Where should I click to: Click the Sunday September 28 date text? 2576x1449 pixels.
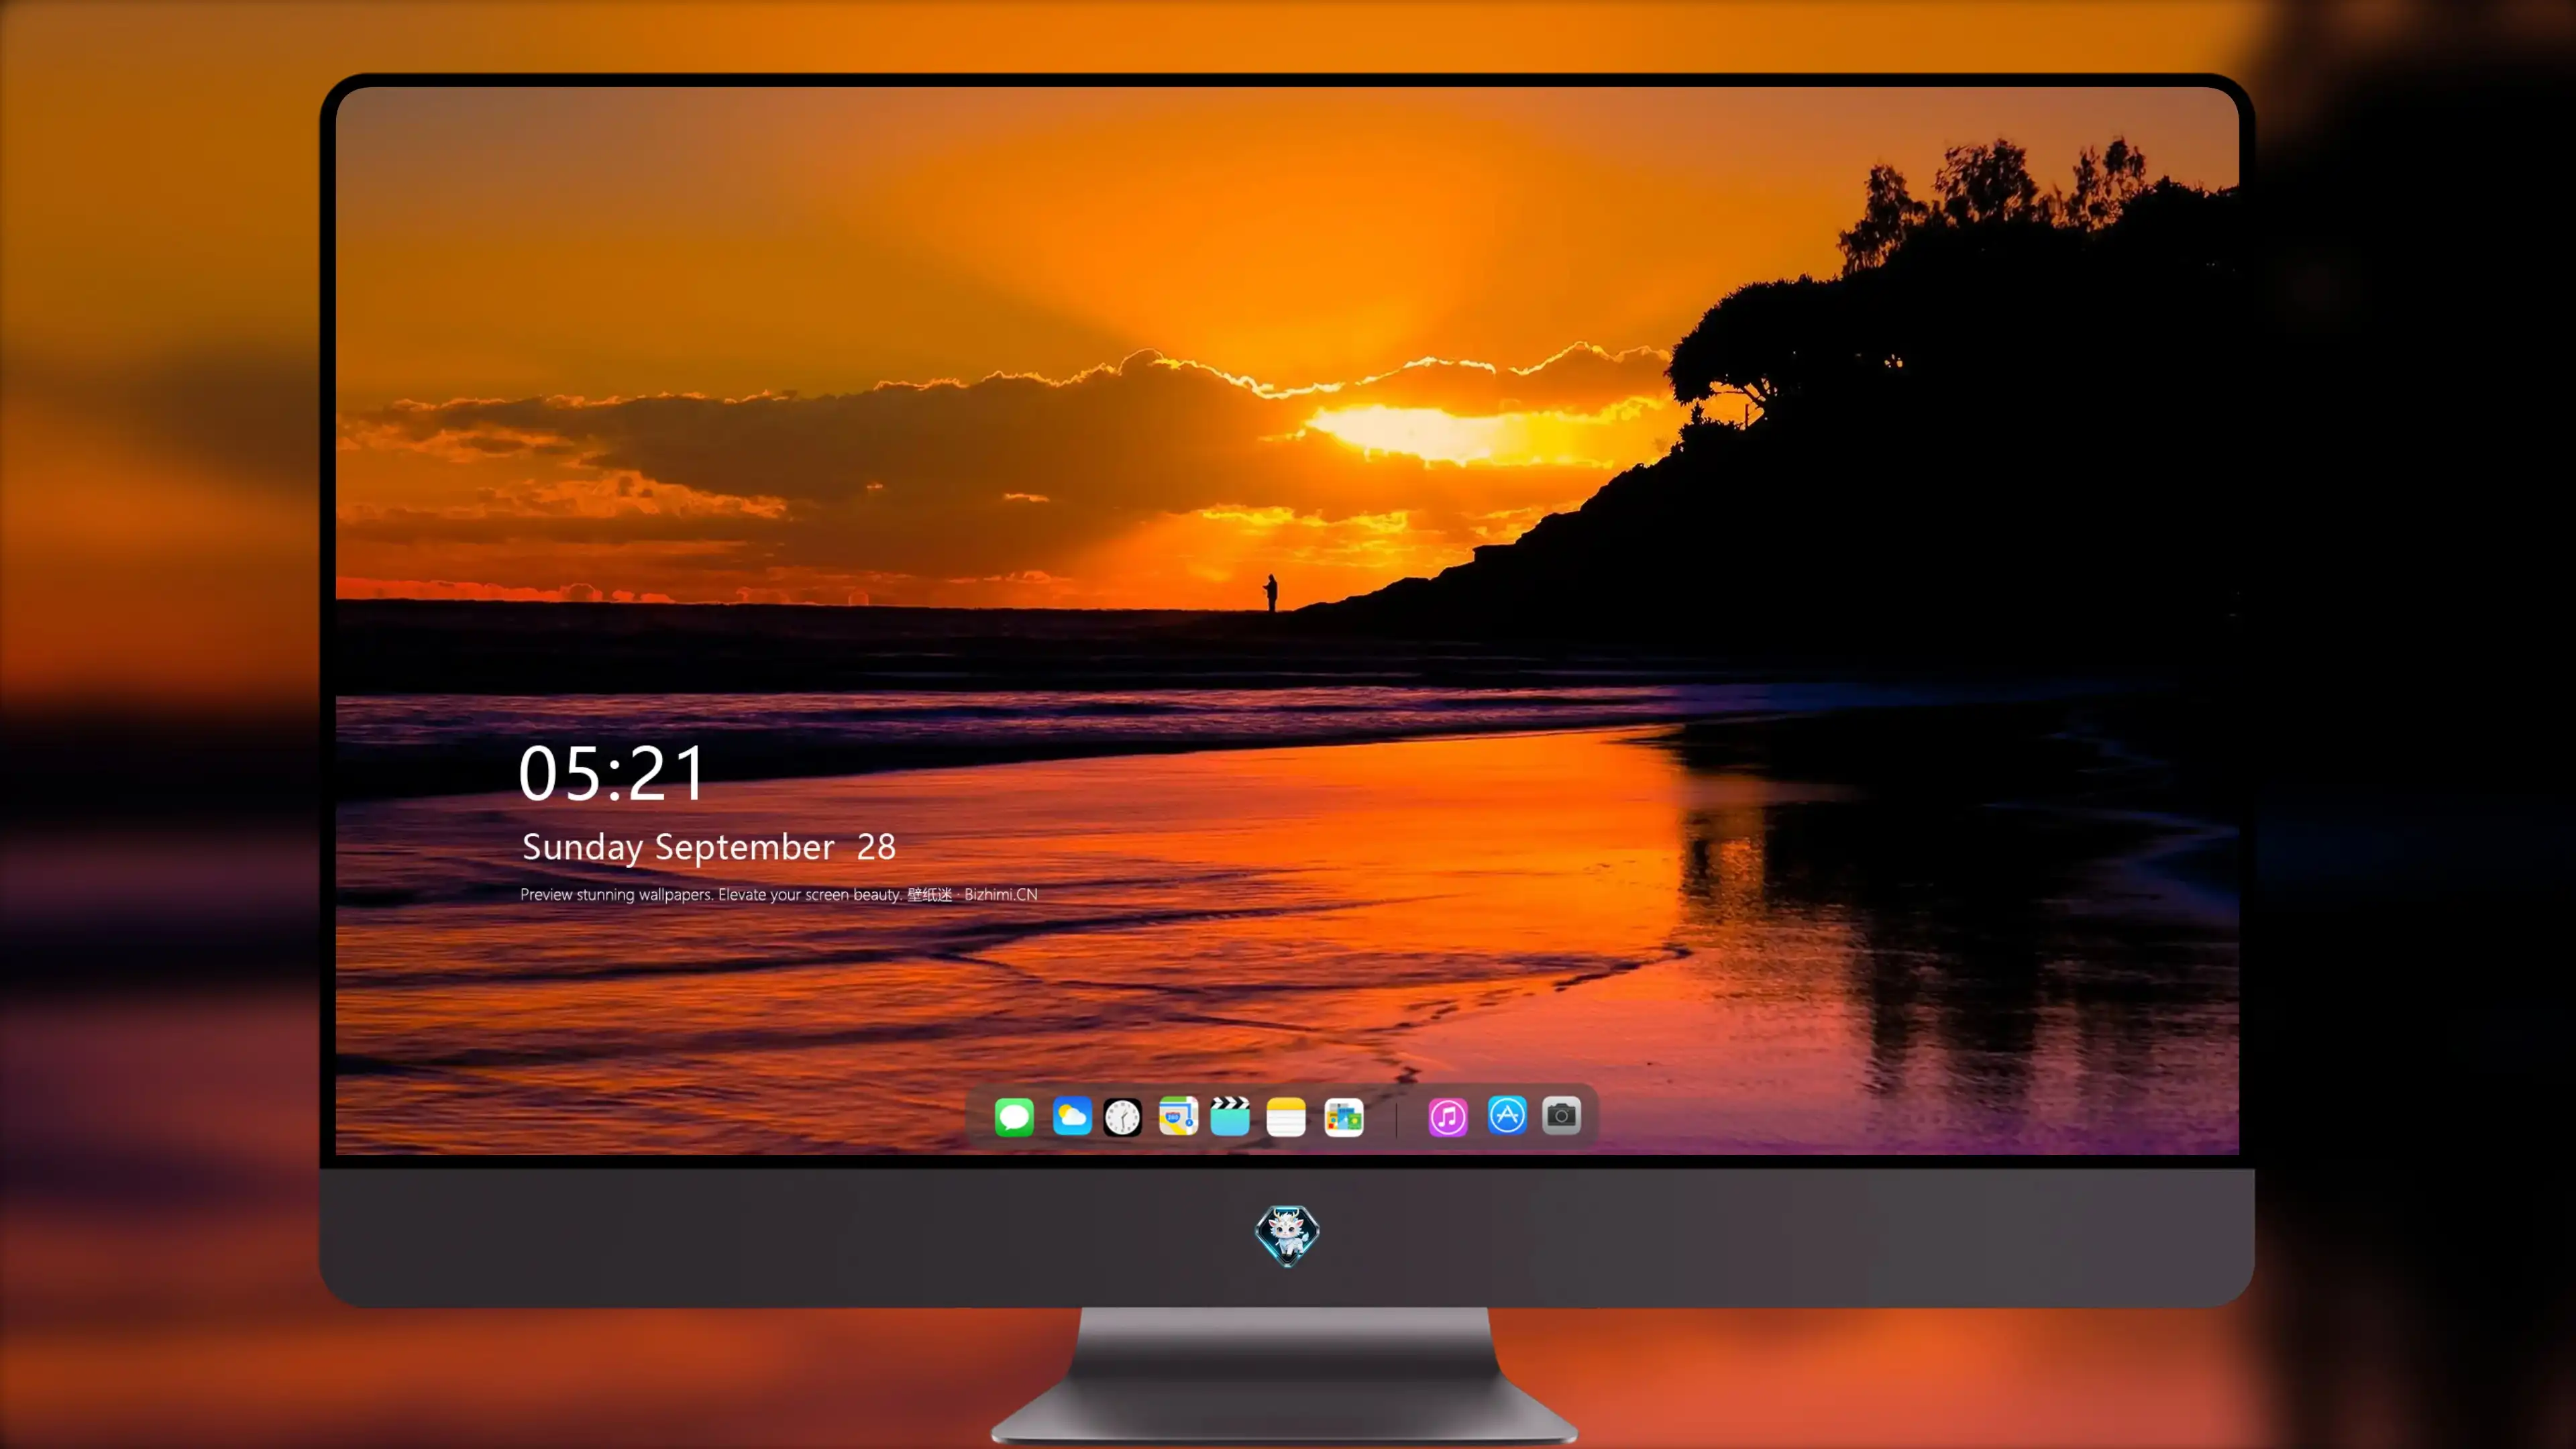[x=709, y=847]
